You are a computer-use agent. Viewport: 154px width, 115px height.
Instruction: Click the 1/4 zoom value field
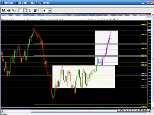click(x=45, y=11)
